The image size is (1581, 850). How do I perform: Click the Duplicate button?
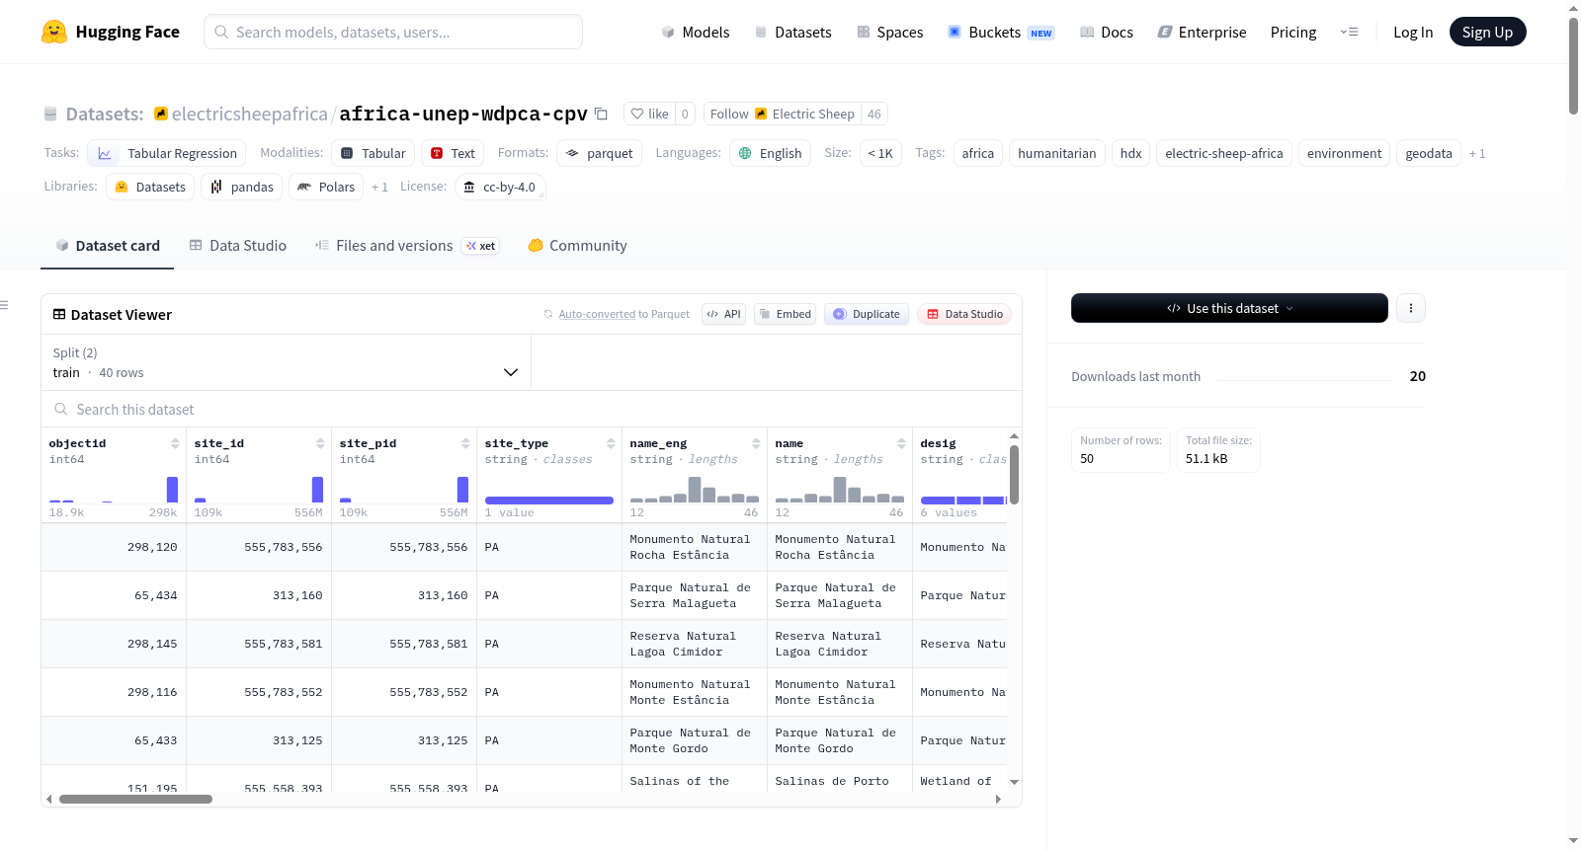click(x=867, y=314)
